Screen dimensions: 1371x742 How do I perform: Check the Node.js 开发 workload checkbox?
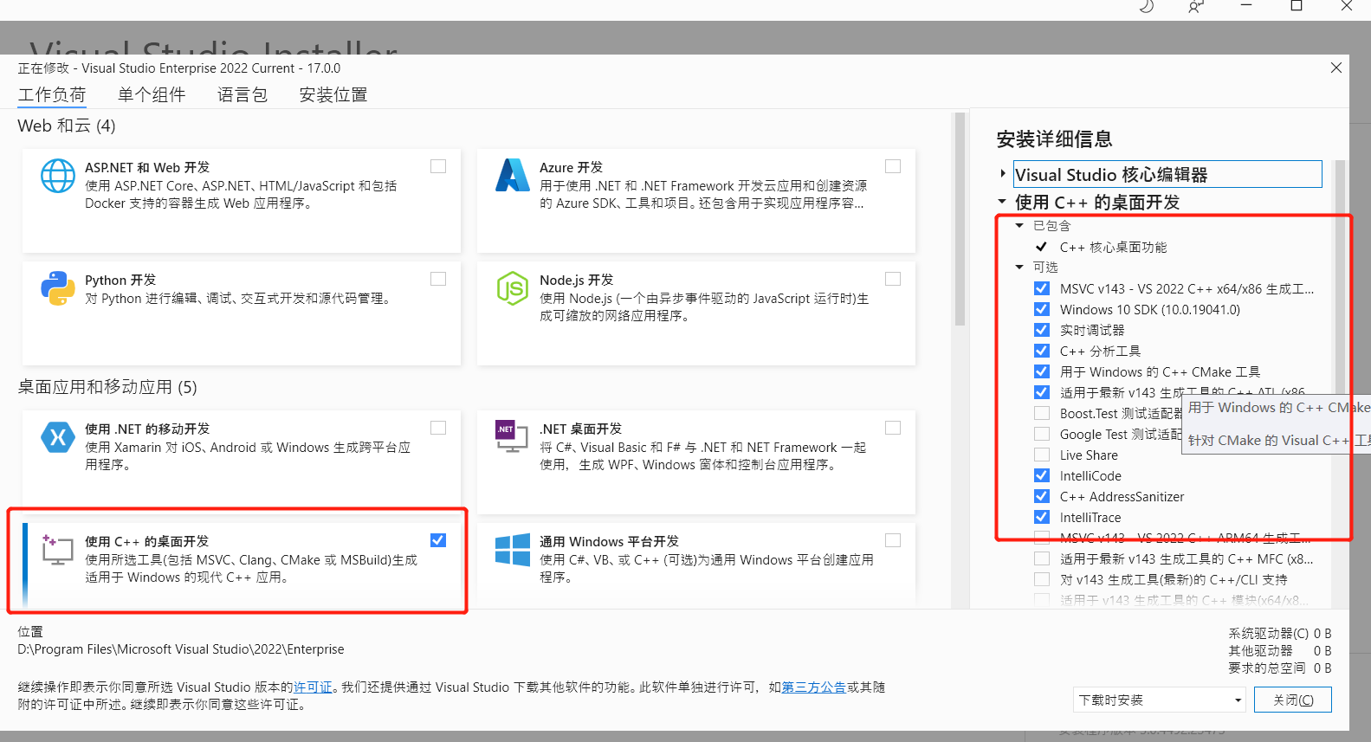pos(893,279)
